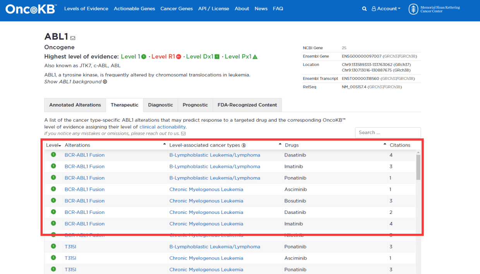Screen dimensions: 480x274
Task: Click the level icon in BCR-ABL1 Fusion Asciminib row
Action: point(53,189)
